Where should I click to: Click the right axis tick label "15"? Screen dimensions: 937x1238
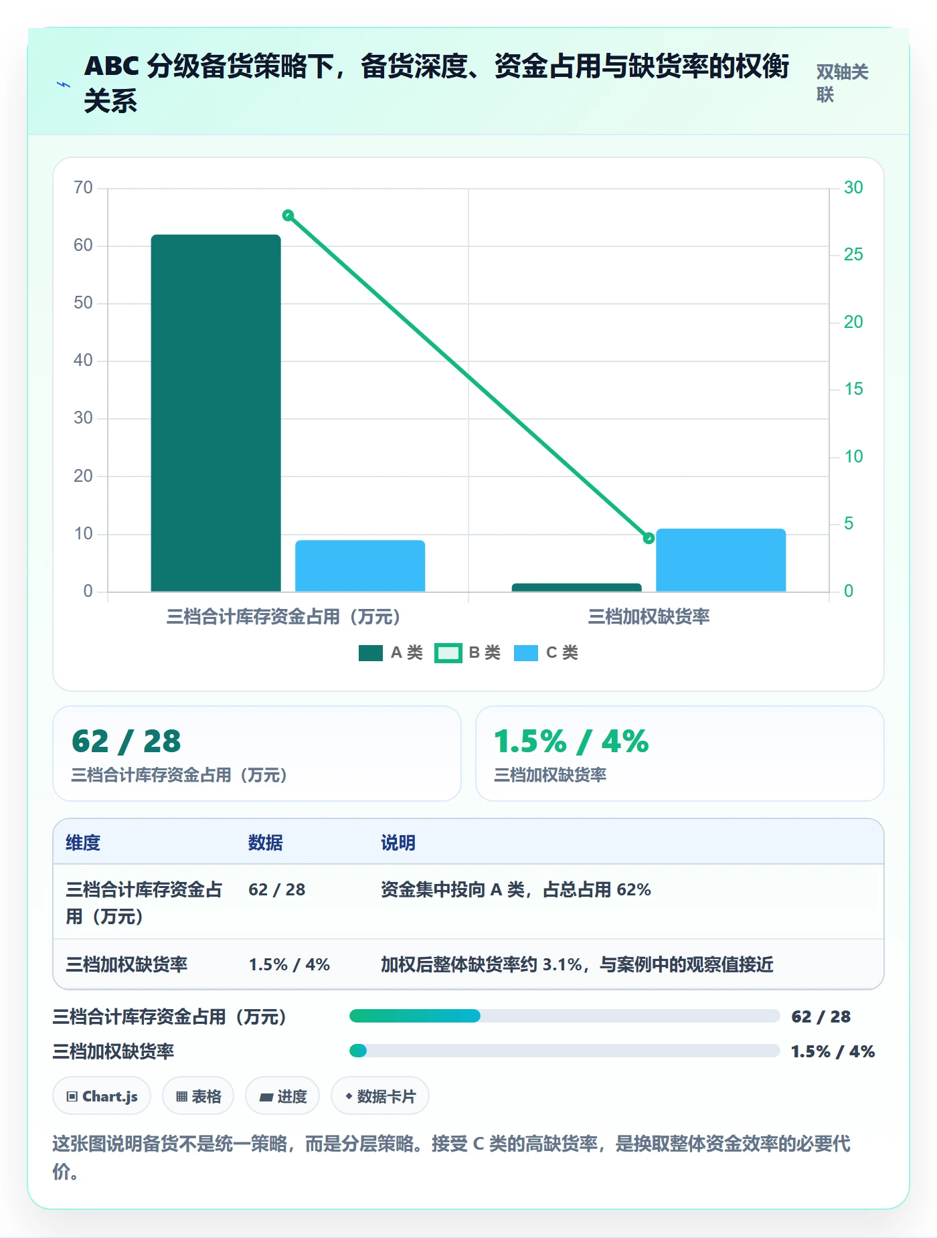853,389
